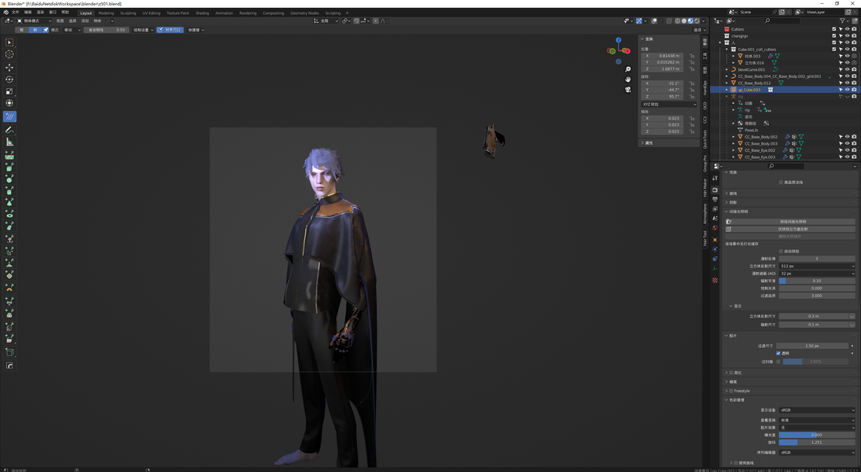
Task: Enable the 高品质法线 checkbox
Action: point(781,182)
